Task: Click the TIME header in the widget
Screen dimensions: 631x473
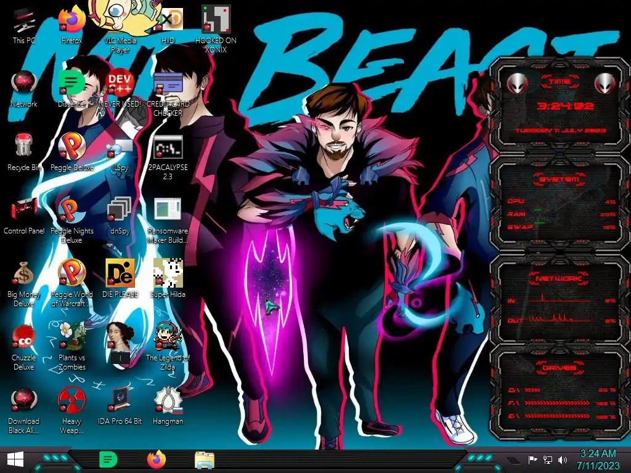Action: (560, 82)
